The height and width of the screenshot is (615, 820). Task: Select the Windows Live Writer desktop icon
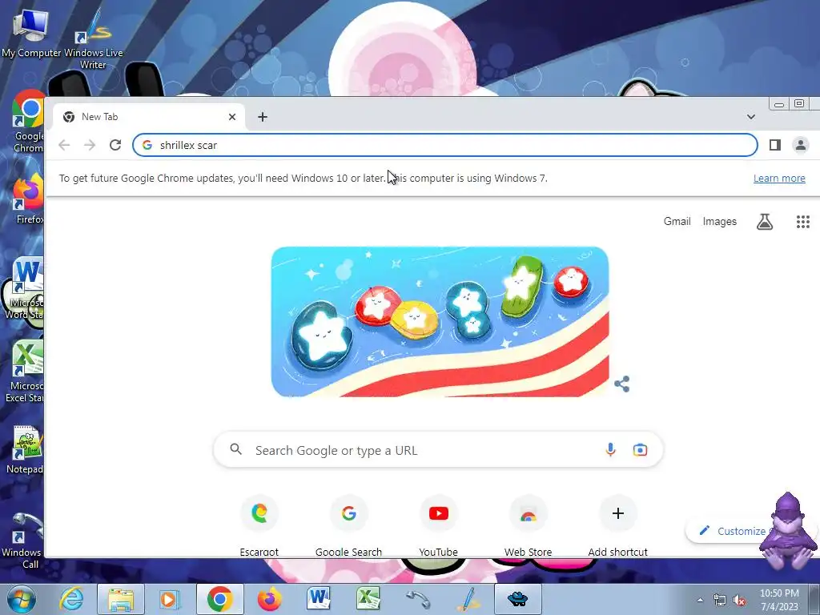[x=93, y=40]
